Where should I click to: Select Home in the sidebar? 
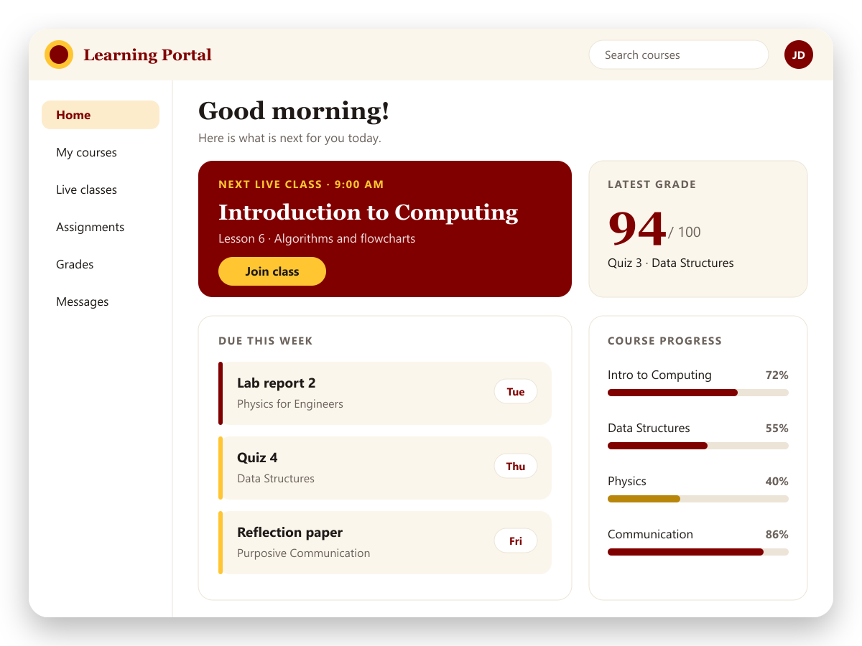[x=101, y=115]
